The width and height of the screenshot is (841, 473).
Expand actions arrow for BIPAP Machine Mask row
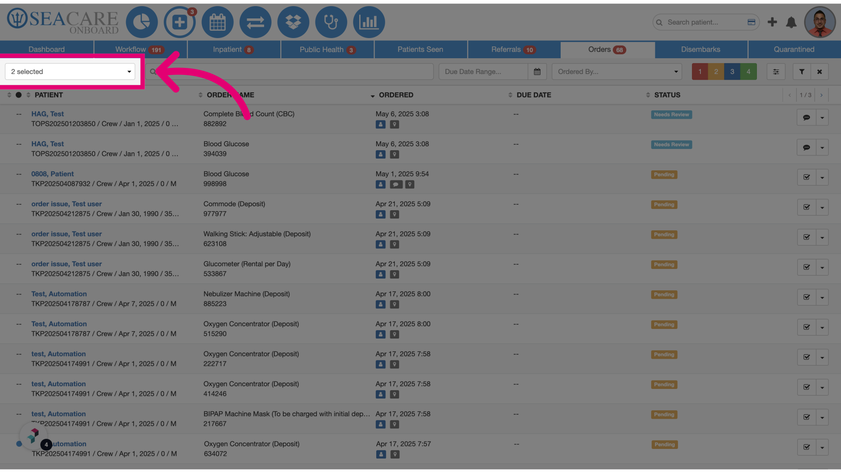point(822,417)
